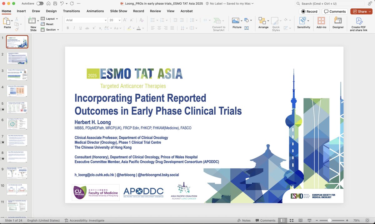Open the Shapes gallery icon
This screenshot has width=375, height=224.
(x=247, y=20)
